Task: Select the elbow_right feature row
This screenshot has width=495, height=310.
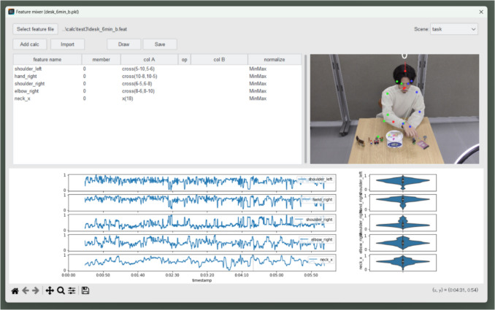Action: tap(157, 91)
